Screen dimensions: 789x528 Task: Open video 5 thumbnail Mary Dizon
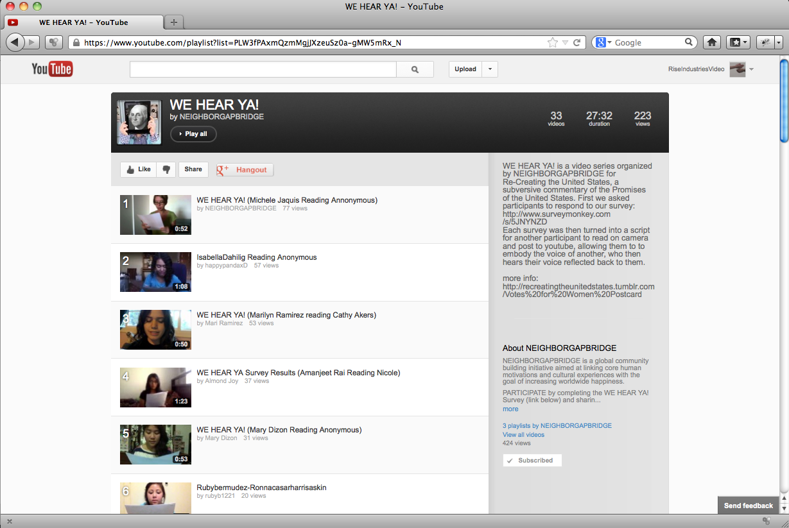155,445
